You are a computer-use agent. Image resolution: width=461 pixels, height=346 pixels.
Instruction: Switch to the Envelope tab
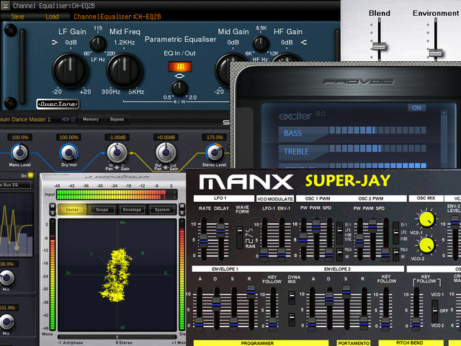132,210
